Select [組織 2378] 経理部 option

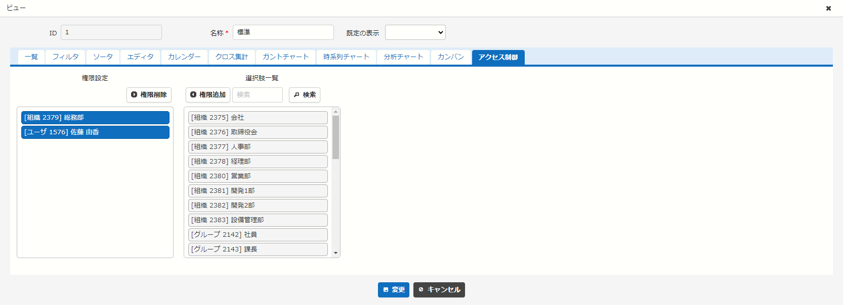coord(258,162)
